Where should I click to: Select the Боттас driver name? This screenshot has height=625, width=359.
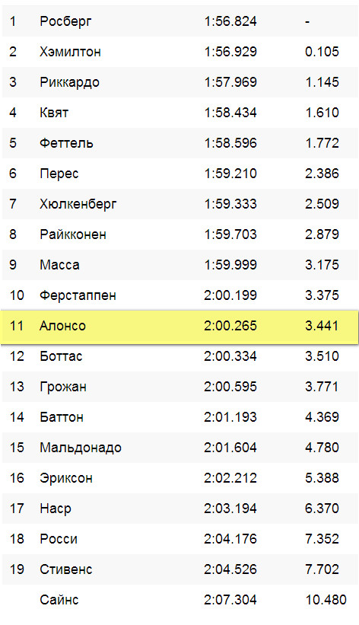tap(61, 356)
